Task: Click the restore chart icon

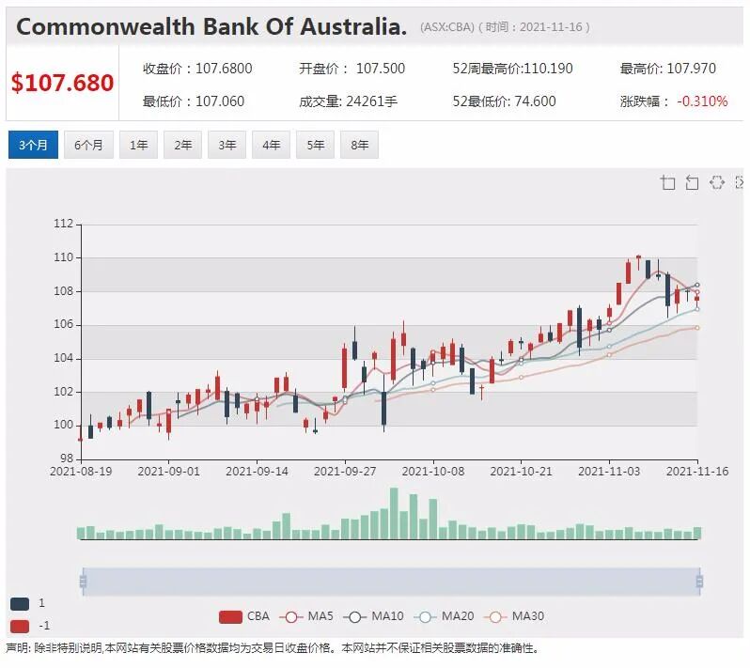Action: click(716, 182)
